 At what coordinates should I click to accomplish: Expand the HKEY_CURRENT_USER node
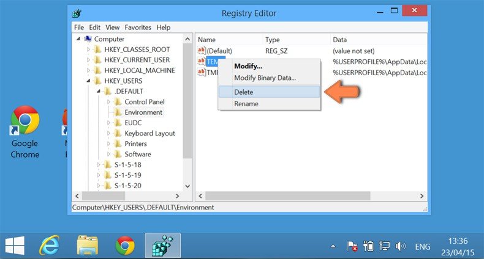[88, 60]
